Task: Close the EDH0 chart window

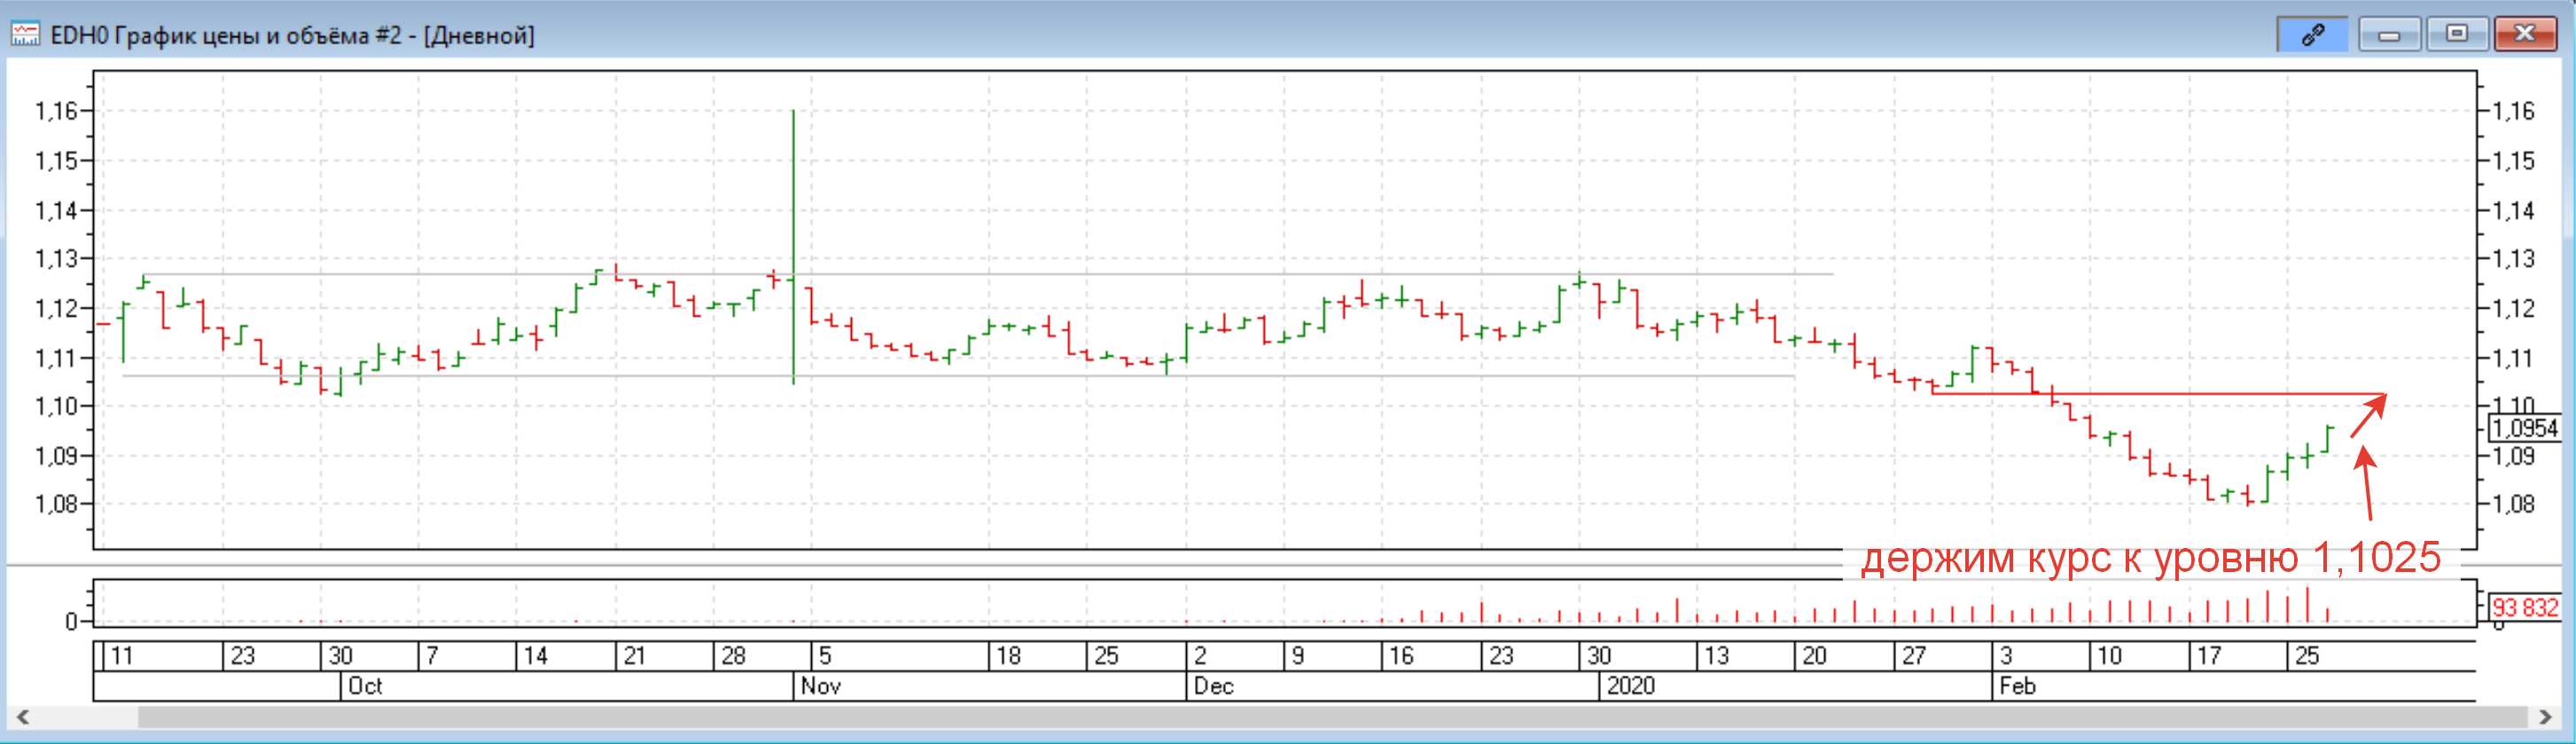Action: [x=2525, y=35]
